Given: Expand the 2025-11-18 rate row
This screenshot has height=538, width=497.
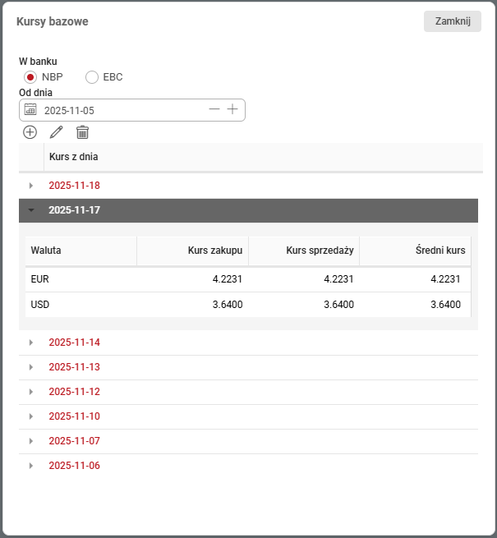Looking at the screenshot, I should tap(31, 186).
